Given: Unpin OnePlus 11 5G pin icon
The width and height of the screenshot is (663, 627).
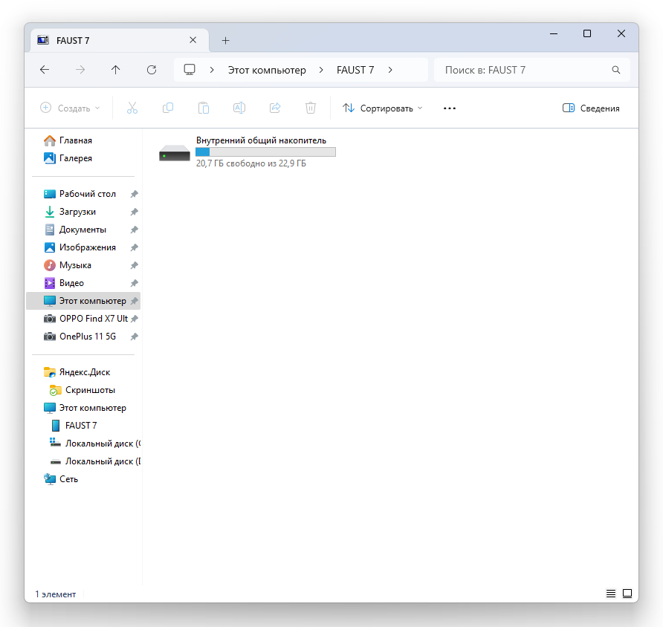Looking at the screenshot, I should [134, 337].
